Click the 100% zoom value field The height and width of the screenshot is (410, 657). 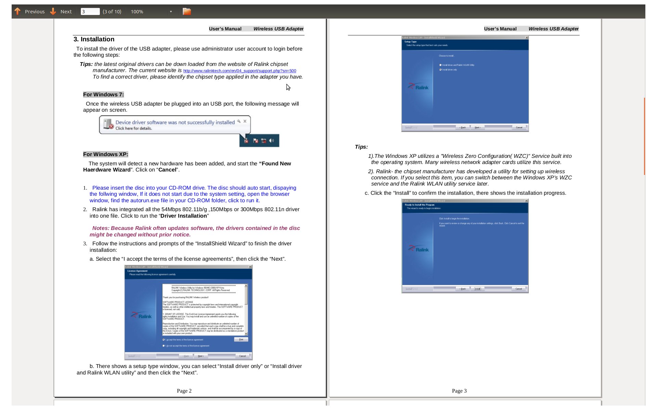click(x=149, y=12)
